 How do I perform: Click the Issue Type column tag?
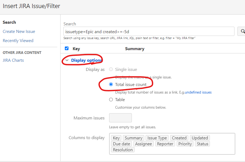(157, 138)
